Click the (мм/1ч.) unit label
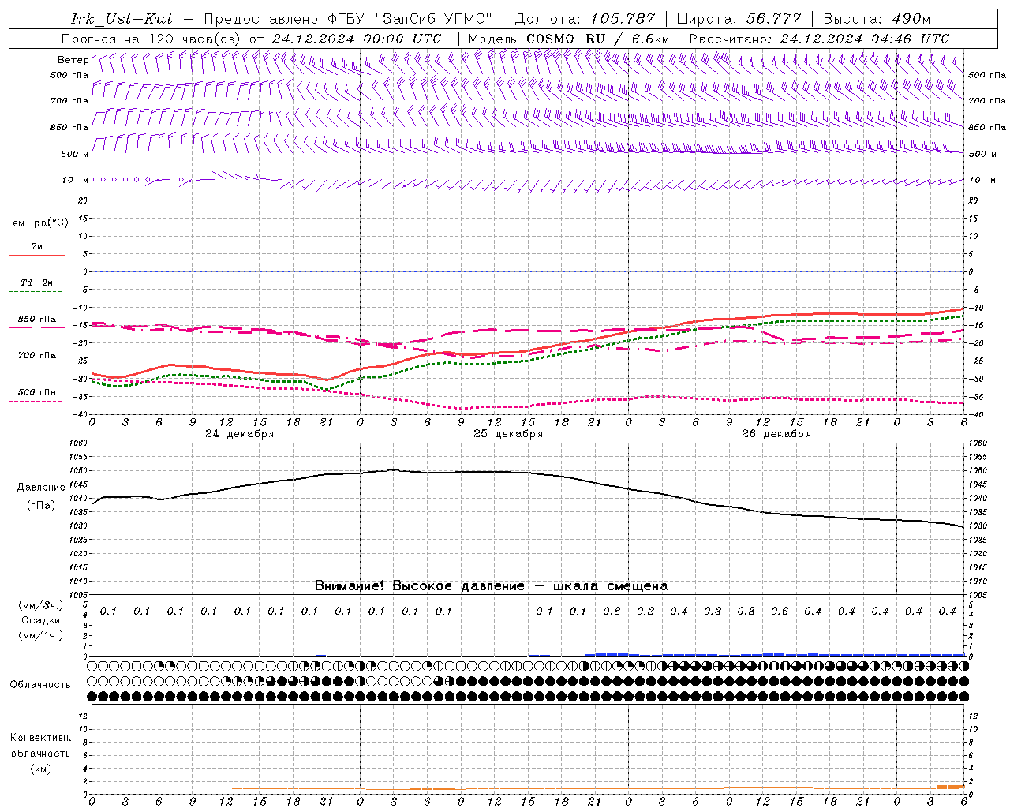The height and width of the screenshot is (808, 1010). coord(40,635)
